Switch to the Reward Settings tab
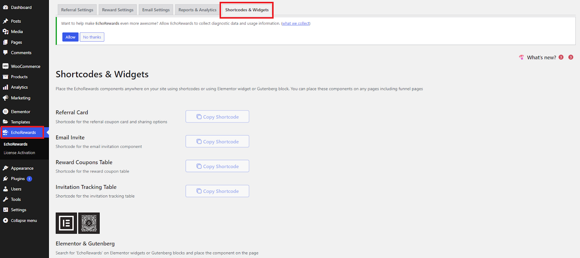Image resolution: width=580 pixels, height=258 pixels. coord(118,10)
